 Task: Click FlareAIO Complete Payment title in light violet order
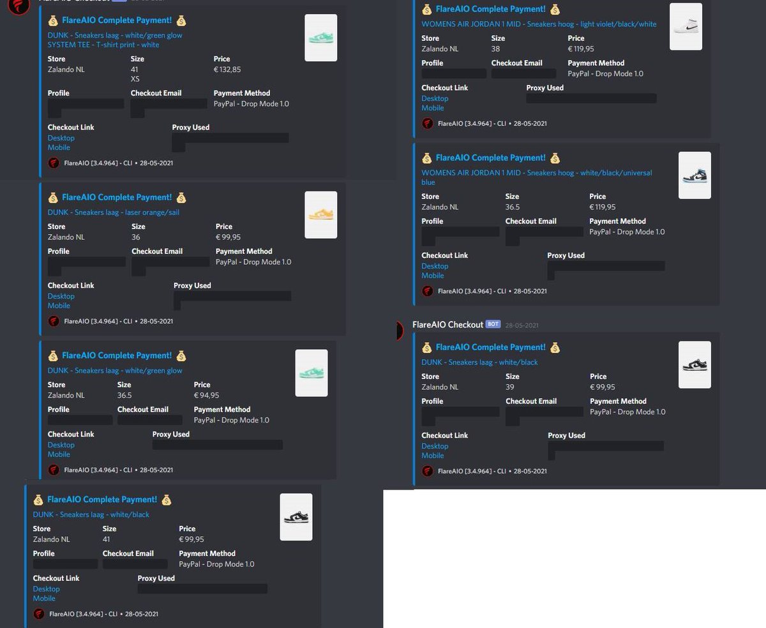tap(491, 9)
